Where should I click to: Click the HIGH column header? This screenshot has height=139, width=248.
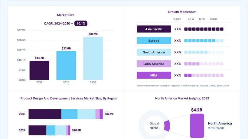[x=213, y=19]
